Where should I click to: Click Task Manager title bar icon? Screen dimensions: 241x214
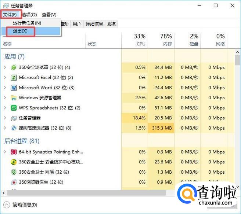[6, 6]
